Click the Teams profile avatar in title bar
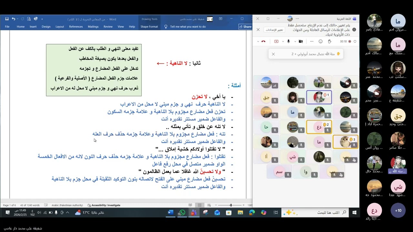Image resolution: width=413 pixels, height=232 pixels. (x=290, y=19)
